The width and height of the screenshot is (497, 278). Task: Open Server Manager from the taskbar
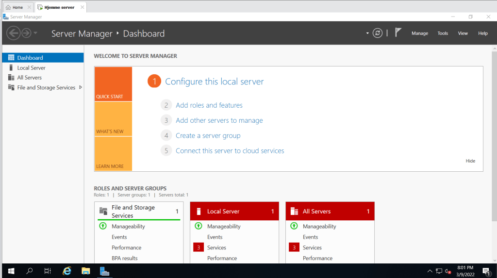[x=104, y=271]
